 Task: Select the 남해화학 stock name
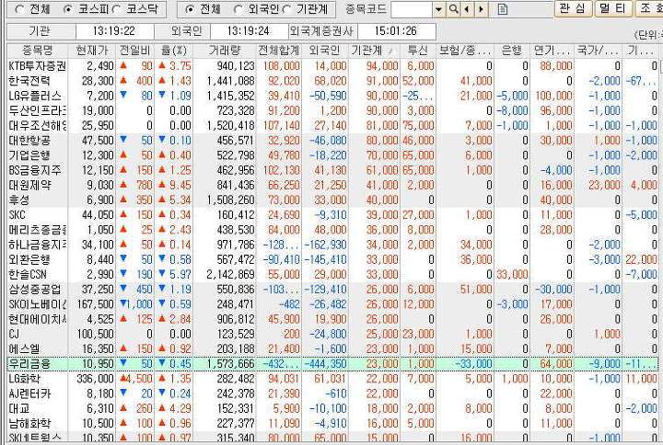pos(29,423)
